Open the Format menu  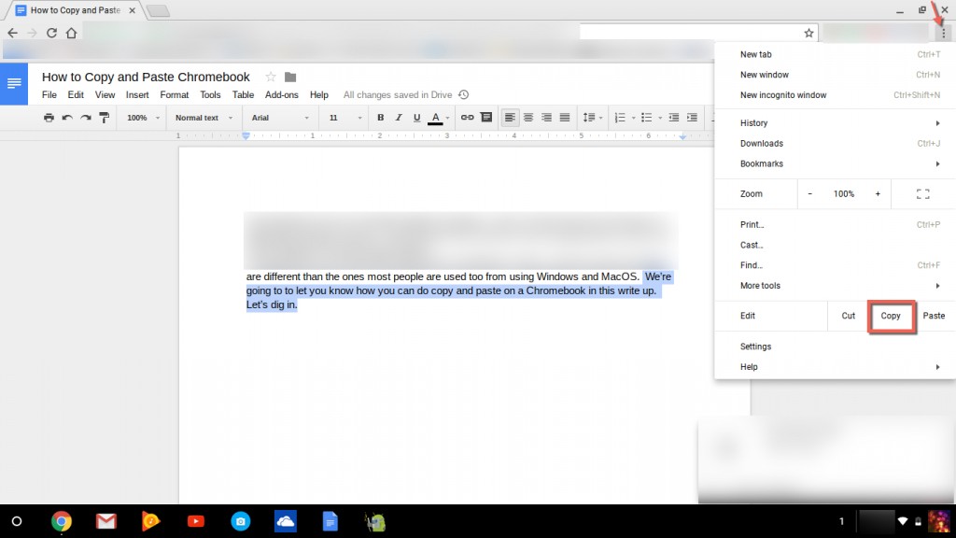175,94
